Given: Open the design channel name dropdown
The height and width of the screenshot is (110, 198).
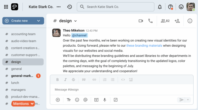Looking at the screenshot, I should [x=75, y=21].
